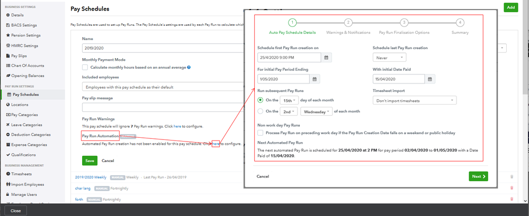Open calendar picker for initial Date Paid
The width and height of the screenshot is (529, 216).
pyautogui.click(x=430, y=79)
